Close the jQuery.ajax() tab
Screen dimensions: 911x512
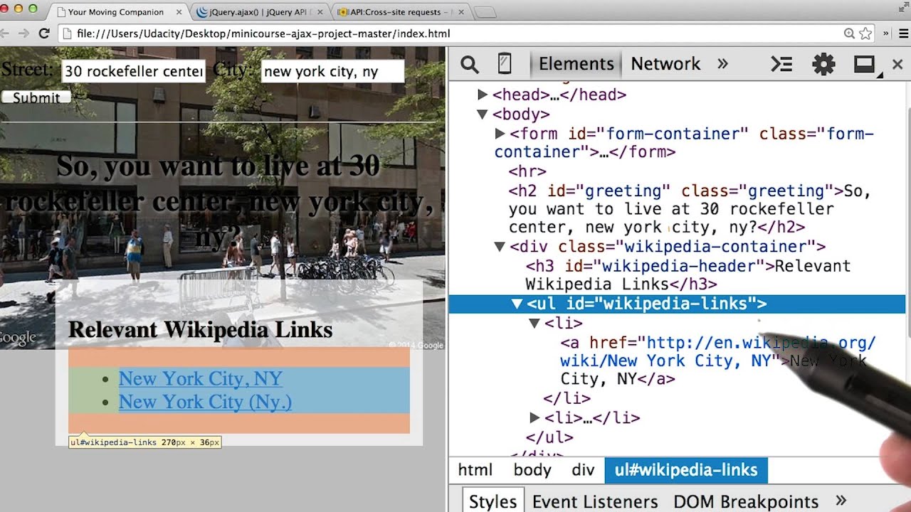click(x=319, y=12)
